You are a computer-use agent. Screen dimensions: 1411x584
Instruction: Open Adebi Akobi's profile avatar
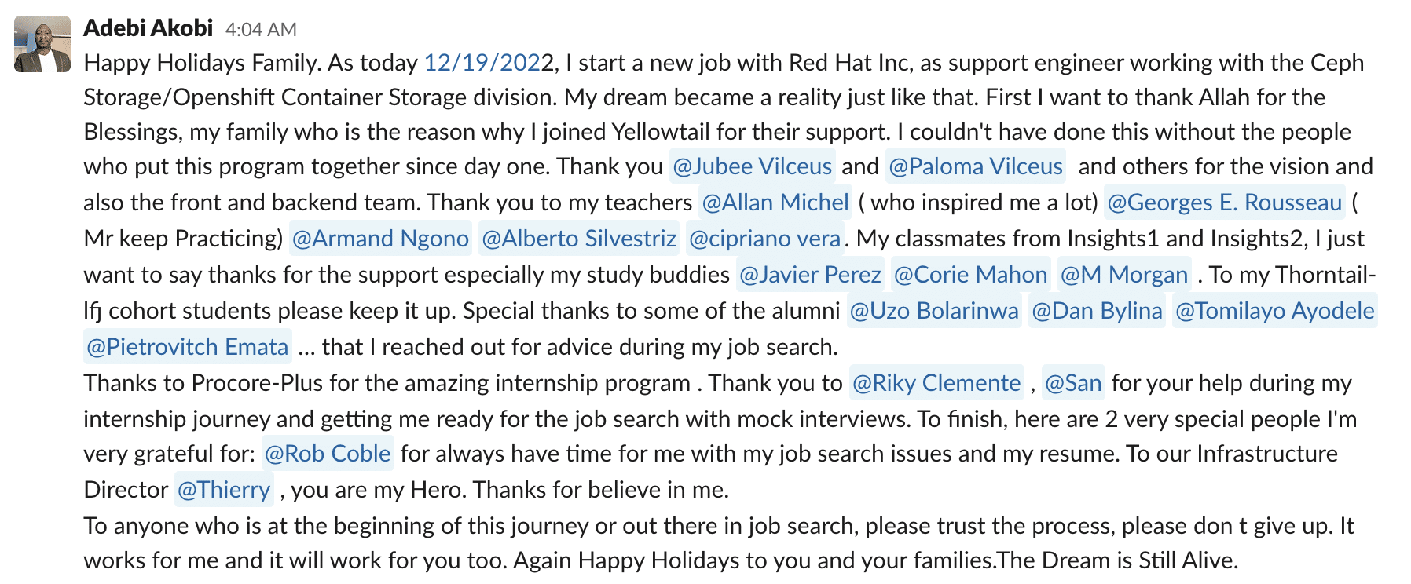coord(42,44)
